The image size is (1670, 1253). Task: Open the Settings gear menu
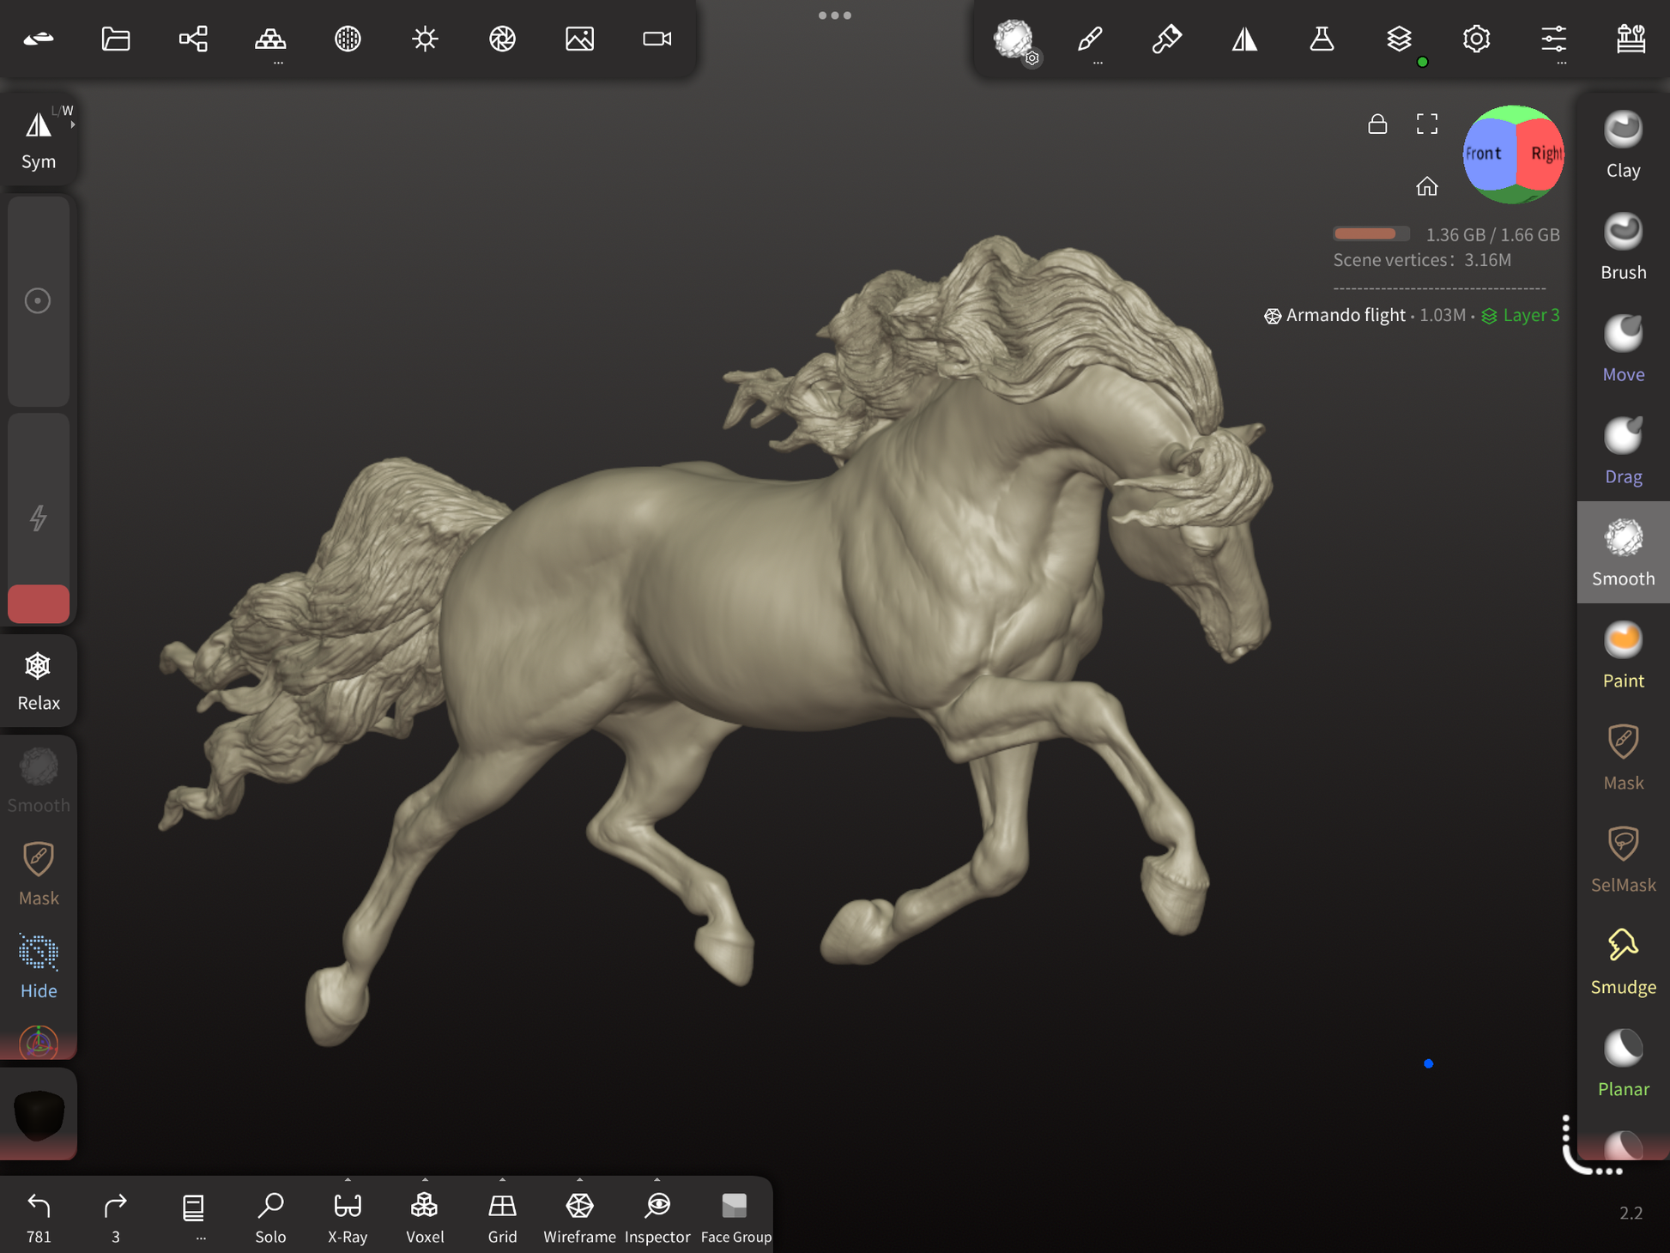click(1476, 39)
